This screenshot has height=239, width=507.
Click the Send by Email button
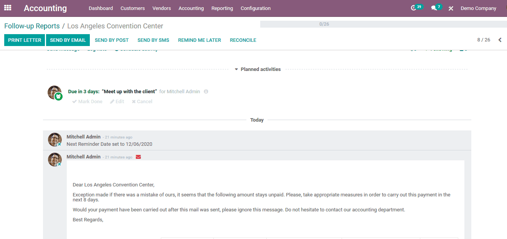pos(68,40)
